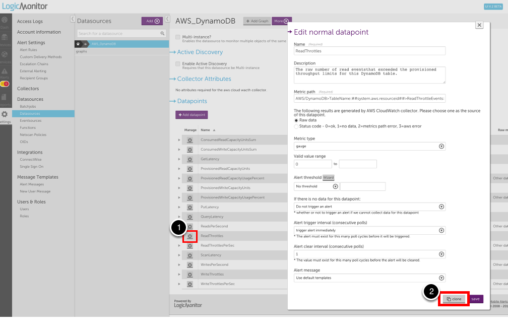The height and width of the screenshot is (334, 508).
Task: Click the datasource search magnifier icon
Action: tap(162, 34)
